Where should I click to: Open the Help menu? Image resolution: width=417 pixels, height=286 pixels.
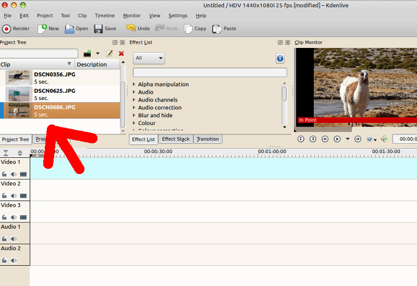201,16
